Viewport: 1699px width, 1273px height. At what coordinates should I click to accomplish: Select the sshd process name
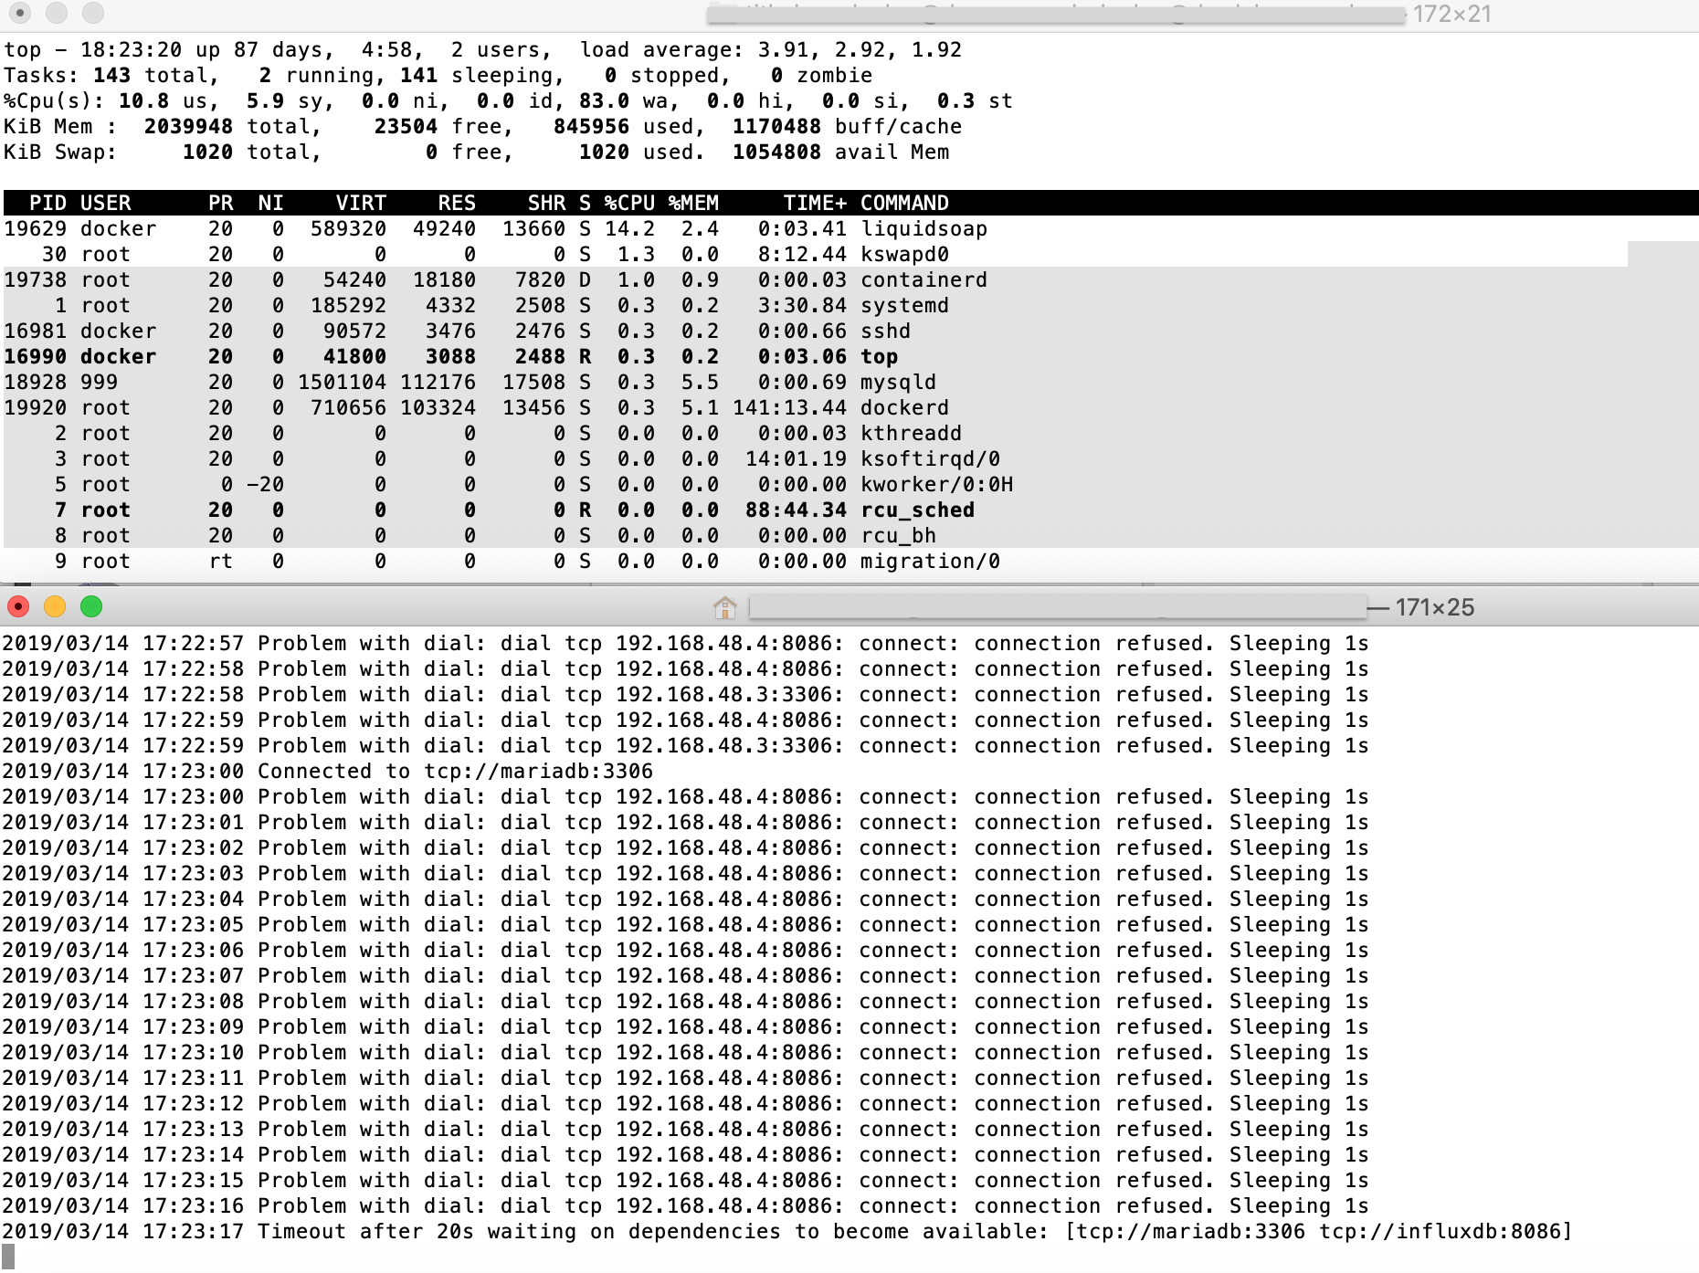pyautogui.click(x=885, y=331)
